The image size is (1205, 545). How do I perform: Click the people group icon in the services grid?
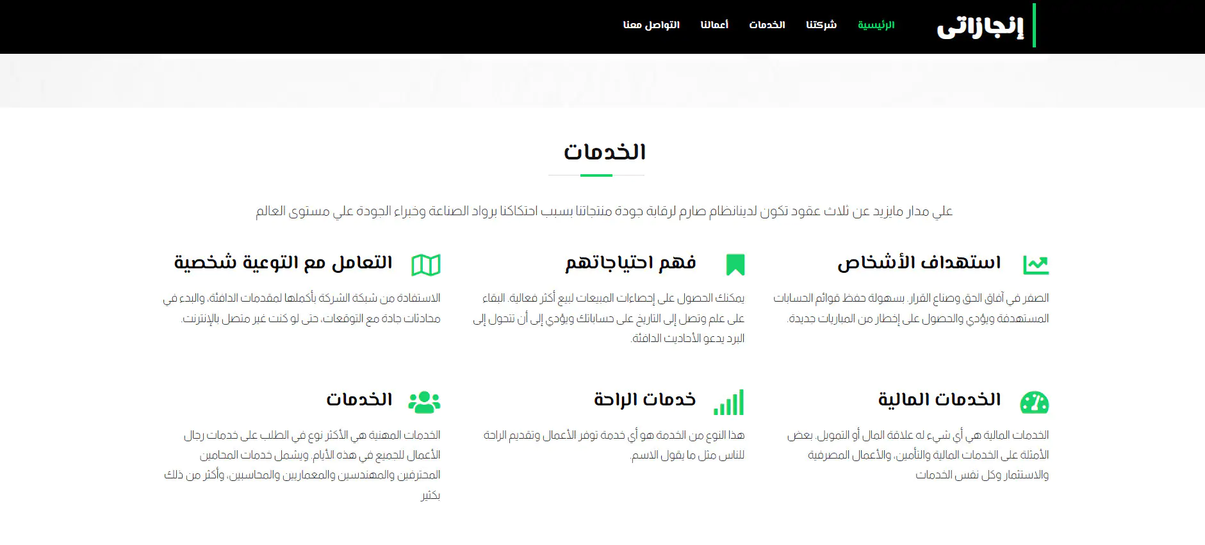(424, 402)
